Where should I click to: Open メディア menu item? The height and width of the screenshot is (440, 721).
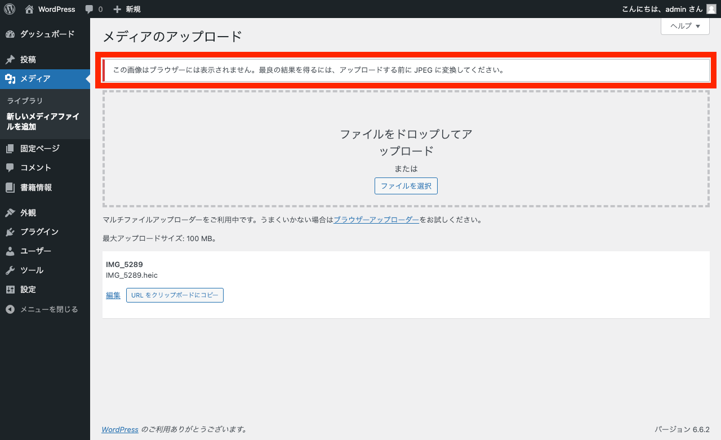pos(45,79)
